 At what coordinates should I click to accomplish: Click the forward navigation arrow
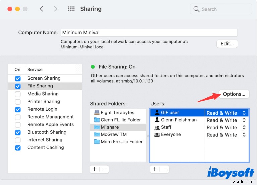tap(56, 9)
